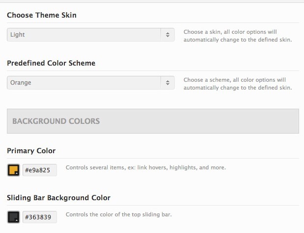This screenshot has width=304, height=233.
Task: Click the BACKGROUND COLORS section header bar
Action: [153, 121]
